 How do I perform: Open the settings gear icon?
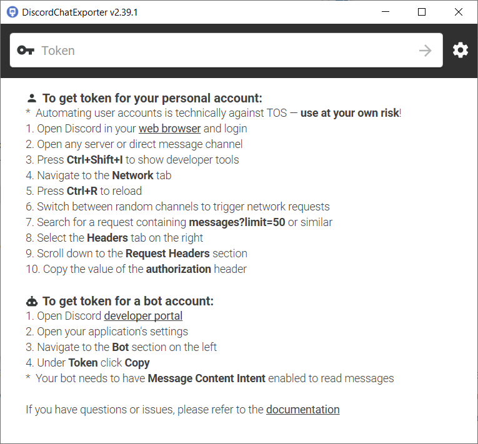tap(461, 51)
